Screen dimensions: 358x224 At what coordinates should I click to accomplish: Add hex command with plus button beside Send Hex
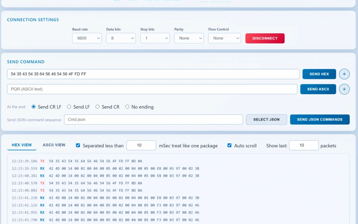[x=344, y=74]
